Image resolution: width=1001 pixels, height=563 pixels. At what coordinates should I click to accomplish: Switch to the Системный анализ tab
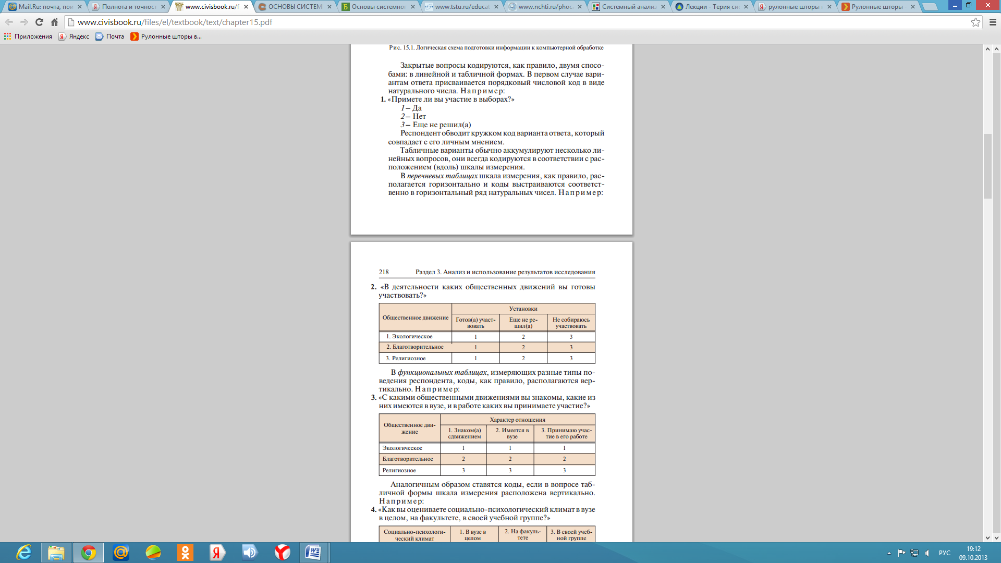coord(626,7)
